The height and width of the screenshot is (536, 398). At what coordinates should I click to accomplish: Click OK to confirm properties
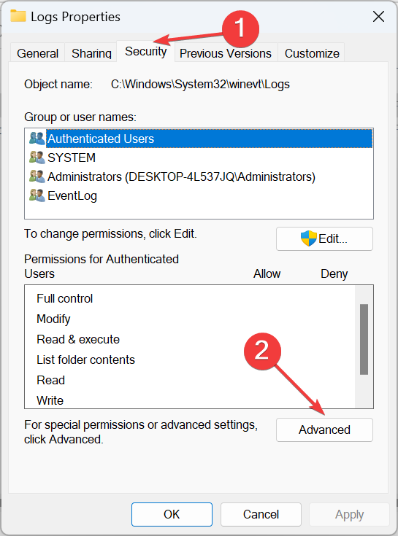(x=172, y=514)
